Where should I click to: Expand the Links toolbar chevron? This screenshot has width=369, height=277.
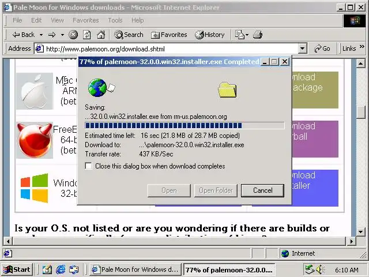pyautogui.click(x=362, y=47)
